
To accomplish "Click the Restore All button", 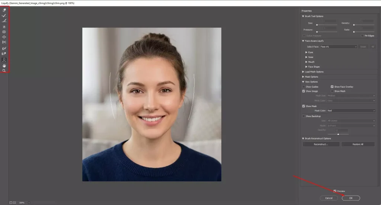I will click(x=358, y=144).
